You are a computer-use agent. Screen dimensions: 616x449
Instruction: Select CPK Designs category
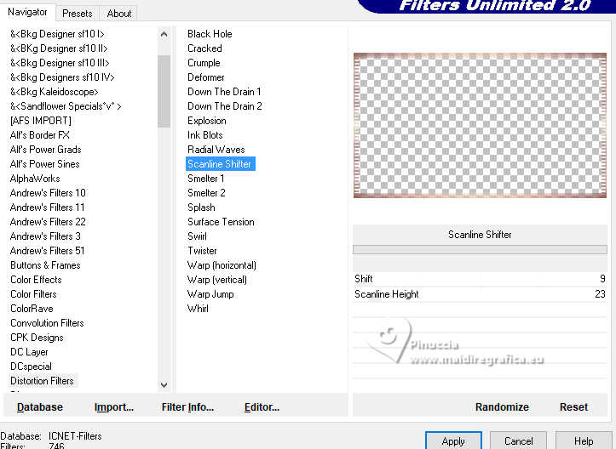(x=37, y=338)
